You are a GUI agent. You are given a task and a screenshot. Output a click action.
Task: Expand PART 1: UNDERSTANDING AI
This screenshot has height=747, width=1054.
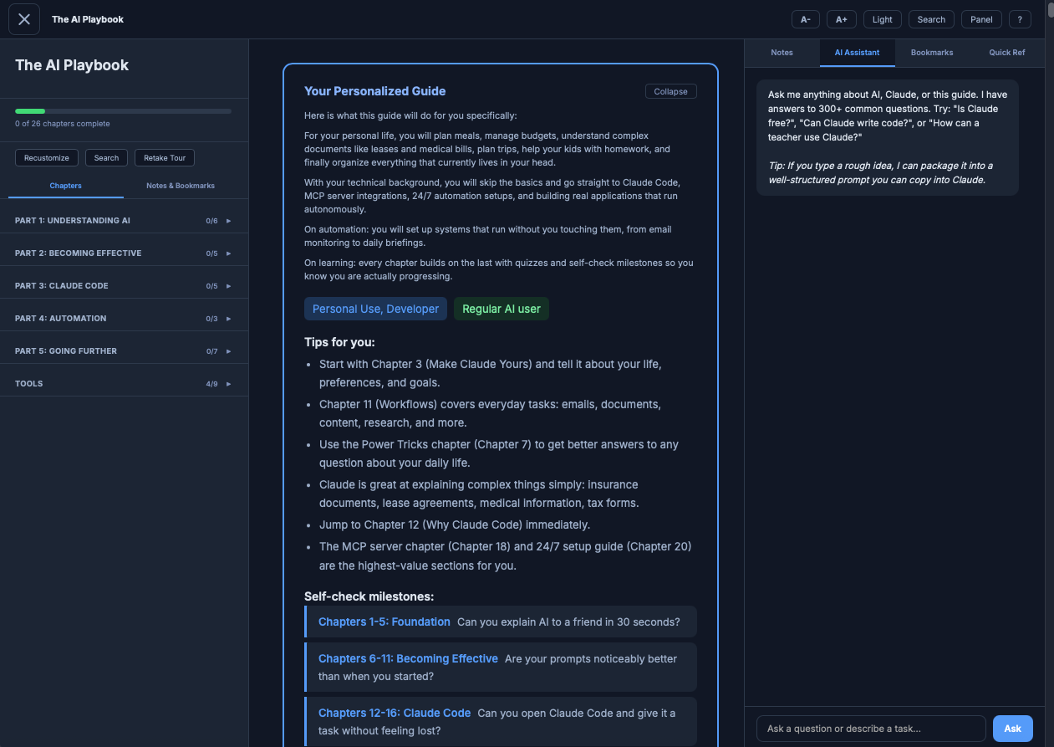[x=124, y=220]
